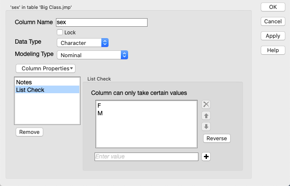Delete selected list value with X icon
Viewport: 290px width, 186px height.
pos(206,105)
